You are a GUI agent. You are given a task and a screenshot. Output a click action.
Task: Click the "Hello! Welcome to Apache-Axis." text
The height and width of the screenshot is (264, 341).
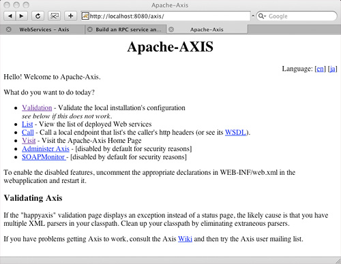click(x=52, y=77)
